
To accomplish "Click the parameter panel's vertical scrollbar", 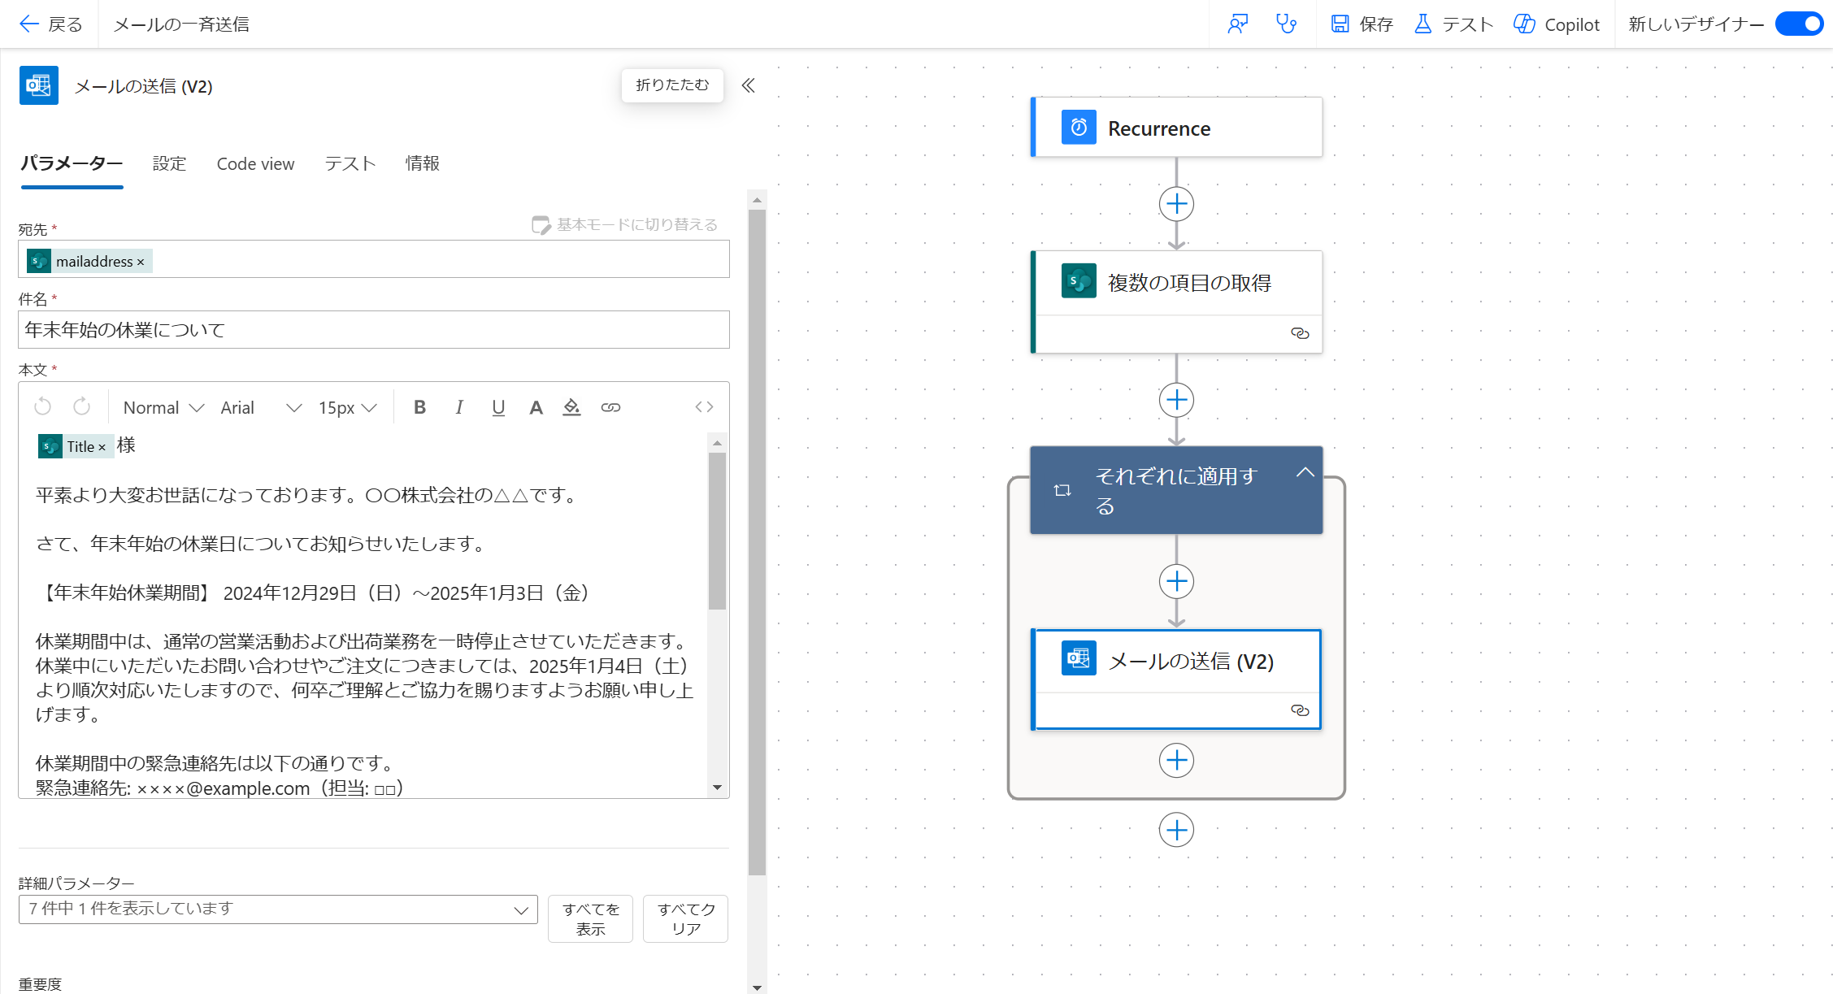I will pos(757,542).
